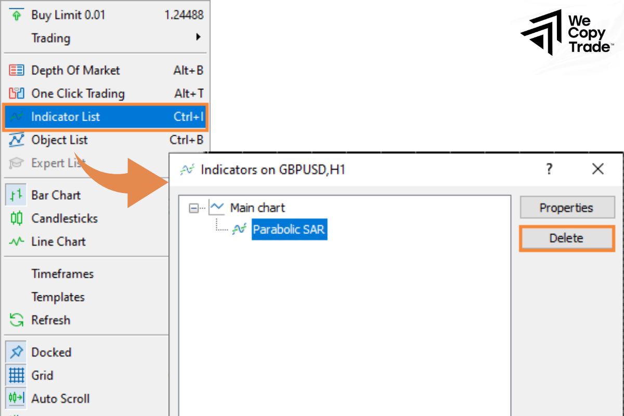Select the Candlesticks chart type icon
Screen dimensions: 624x416
pyautogui.click(x=16, y=218)
